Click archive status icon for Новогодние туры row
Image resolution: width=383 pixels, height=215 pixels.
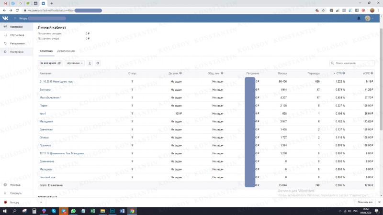tap(132, 81)
